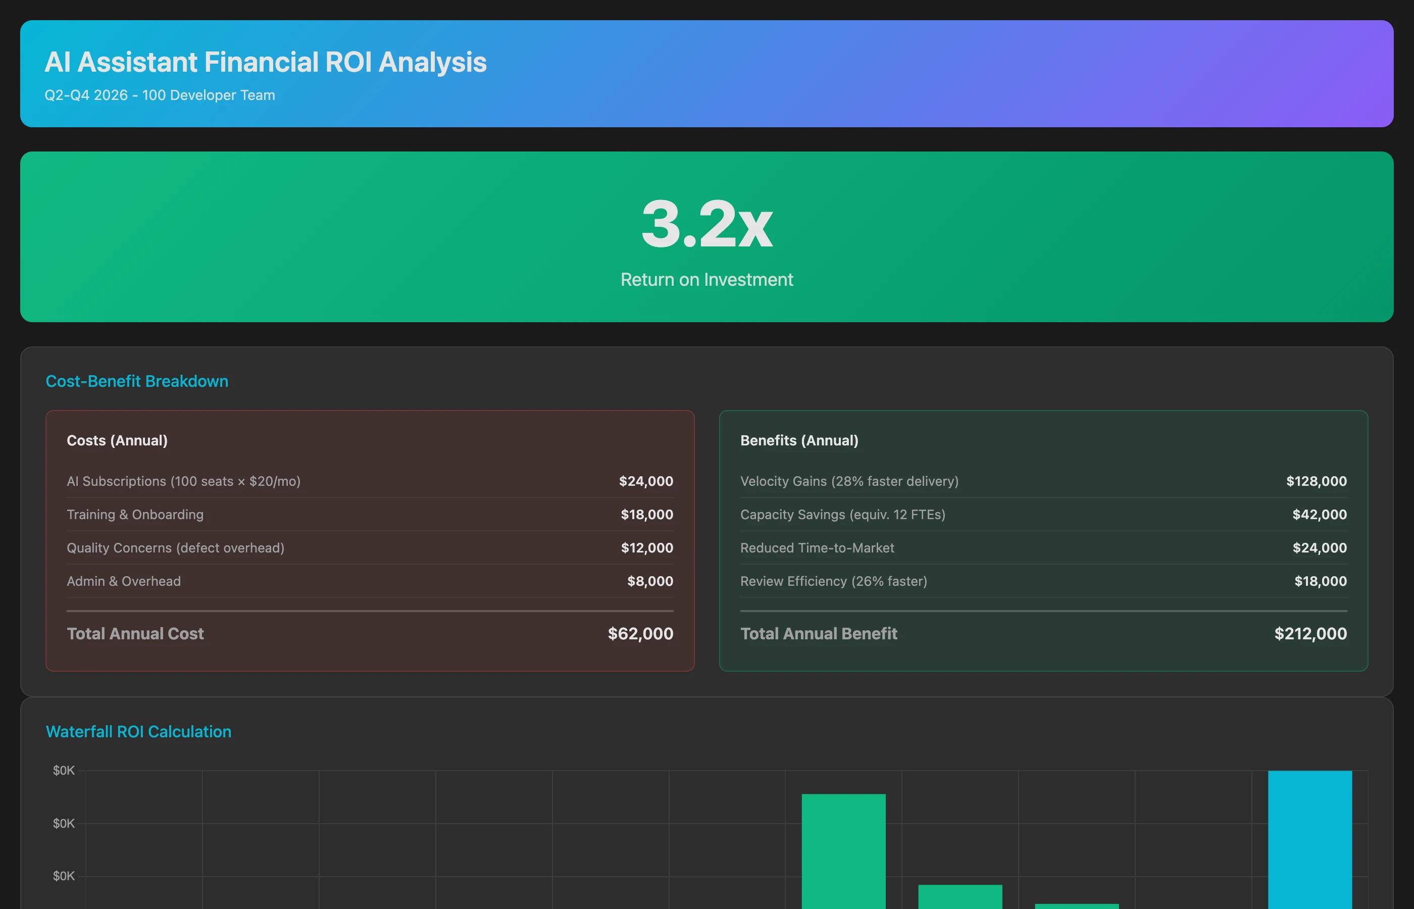Image resolution: width=1414 pixels, height=909 pixels.
Task: Click the 3.2x ROI figure
Action: (x=707, y=224)
